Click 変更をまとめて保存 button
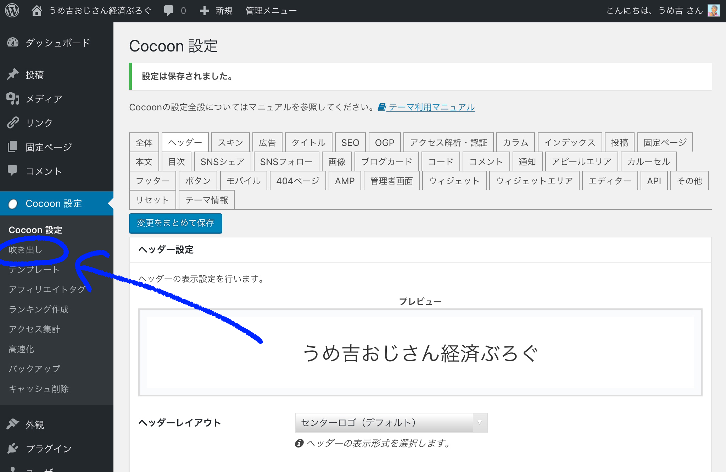726x472 pixels. [175, 223]
